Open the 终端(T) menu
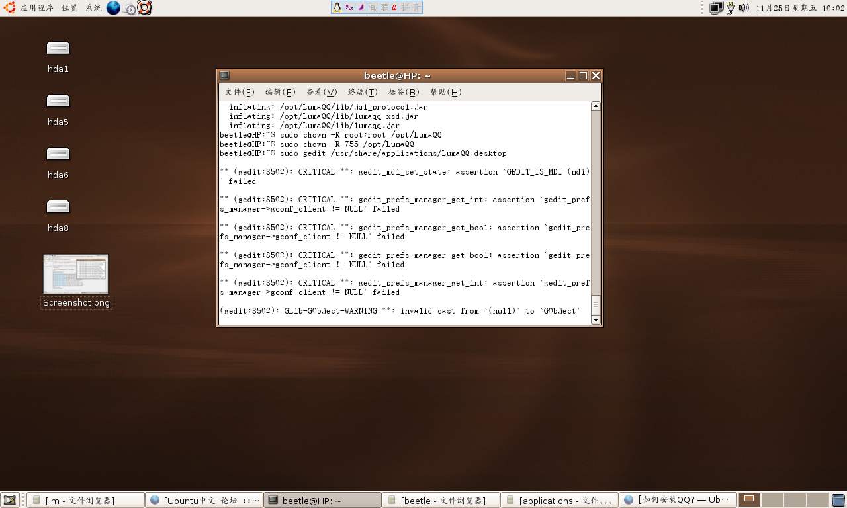847x508 pixels. click(x=363, y=92)
